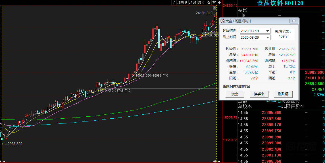Open 复权 price adjustment option
This screenshot has width=325, height=163.
pyautogui.click(x=201, y=3)
